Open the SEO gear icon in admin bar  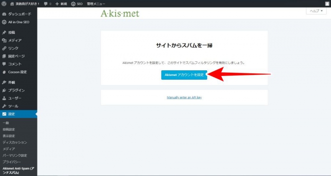pyautogui.click(x=73, y=4)
